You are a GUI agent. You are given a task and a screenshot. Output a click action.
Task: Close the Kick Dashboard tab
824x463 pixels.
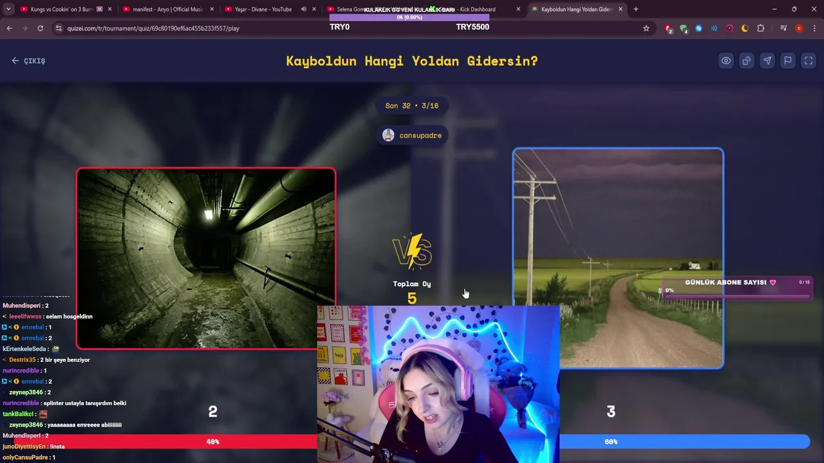click(x=518, y=9)
